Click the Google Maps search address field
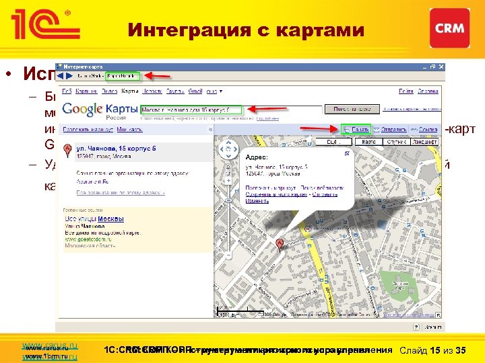The image size is (485, 363). tap(231, 110)
